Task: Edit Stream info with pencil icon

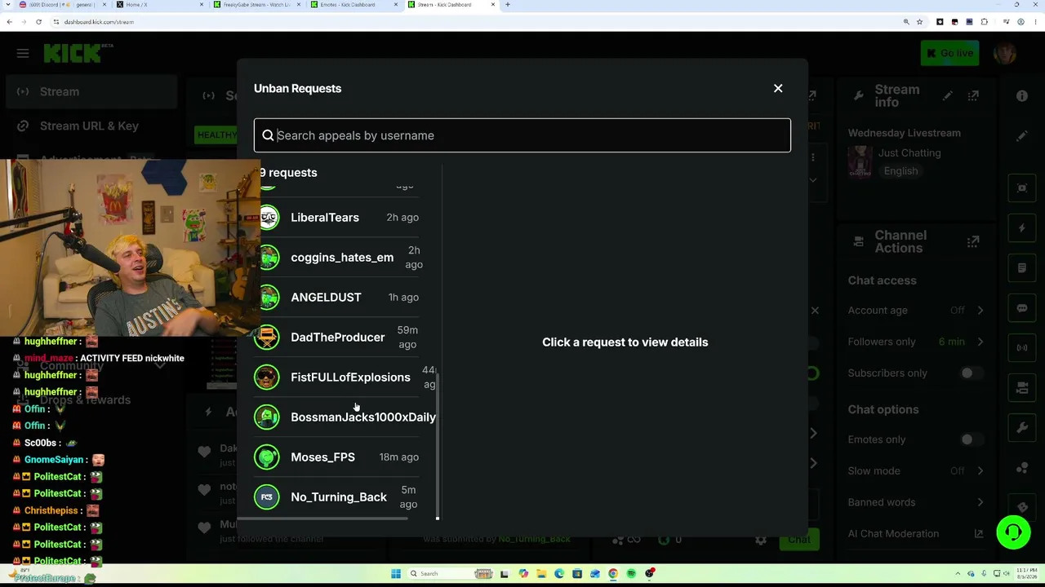Action: tap(947, 96)
